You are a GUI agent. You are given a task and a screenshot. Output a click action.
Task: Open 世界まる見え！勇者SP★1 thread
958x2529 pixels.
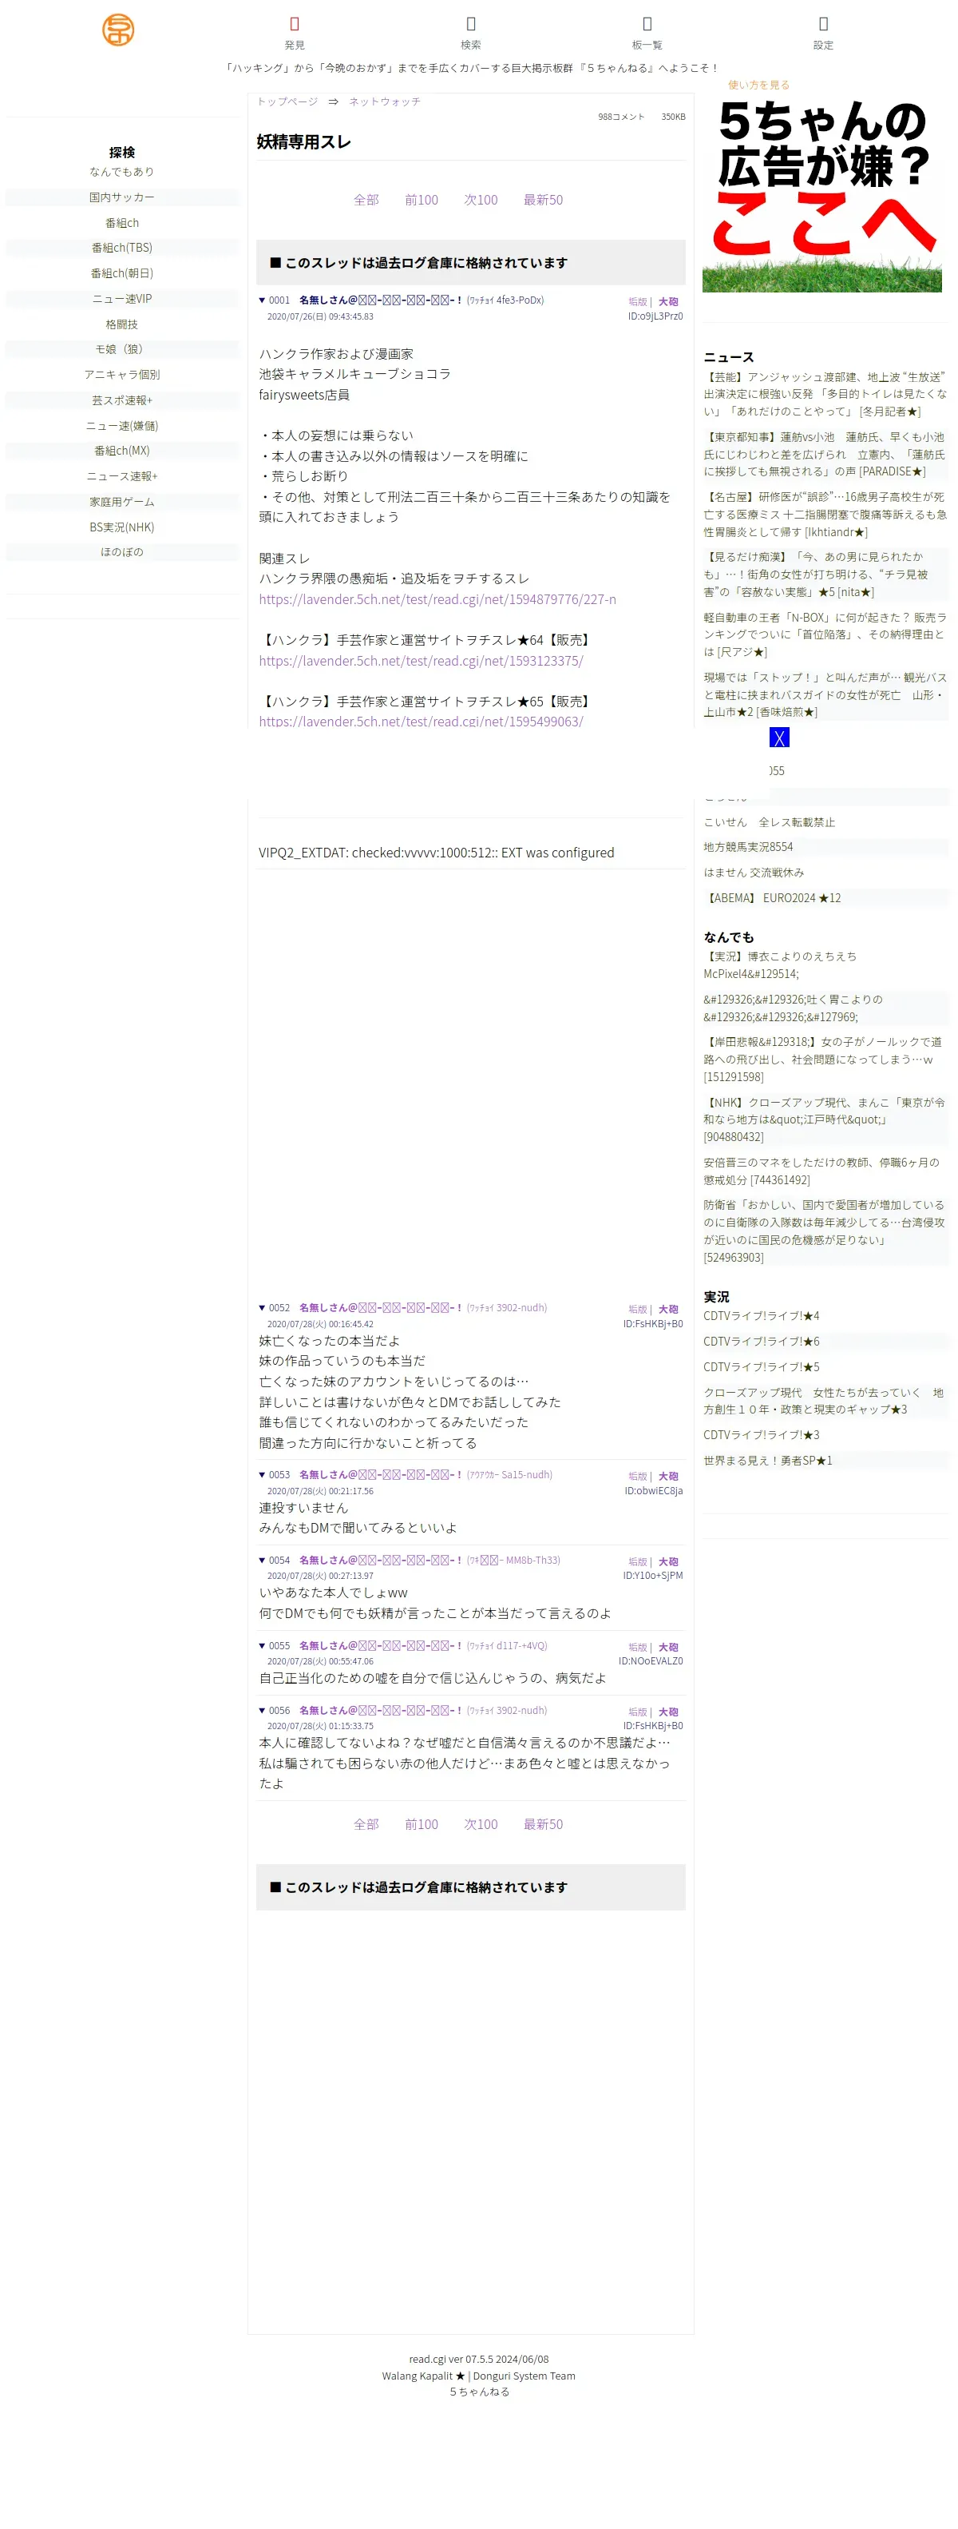coord(768,1461)
